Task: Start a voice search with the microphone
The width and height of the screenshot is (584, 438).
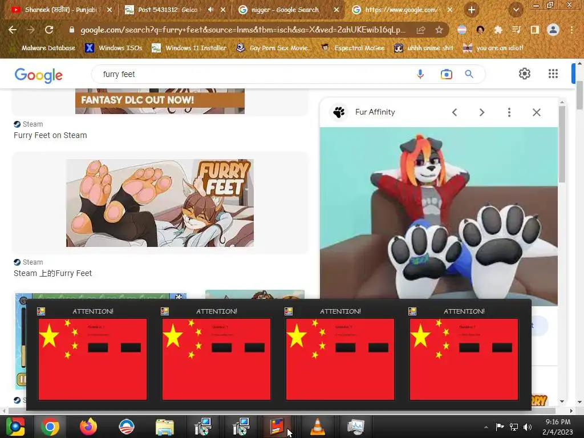Action: pos(420,74)
